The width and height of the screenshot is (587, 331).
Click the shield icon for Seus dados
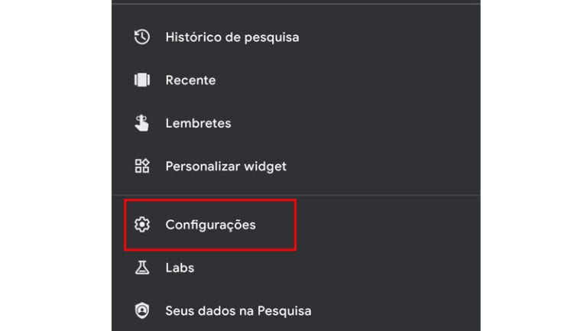click(x=142, y=310)
